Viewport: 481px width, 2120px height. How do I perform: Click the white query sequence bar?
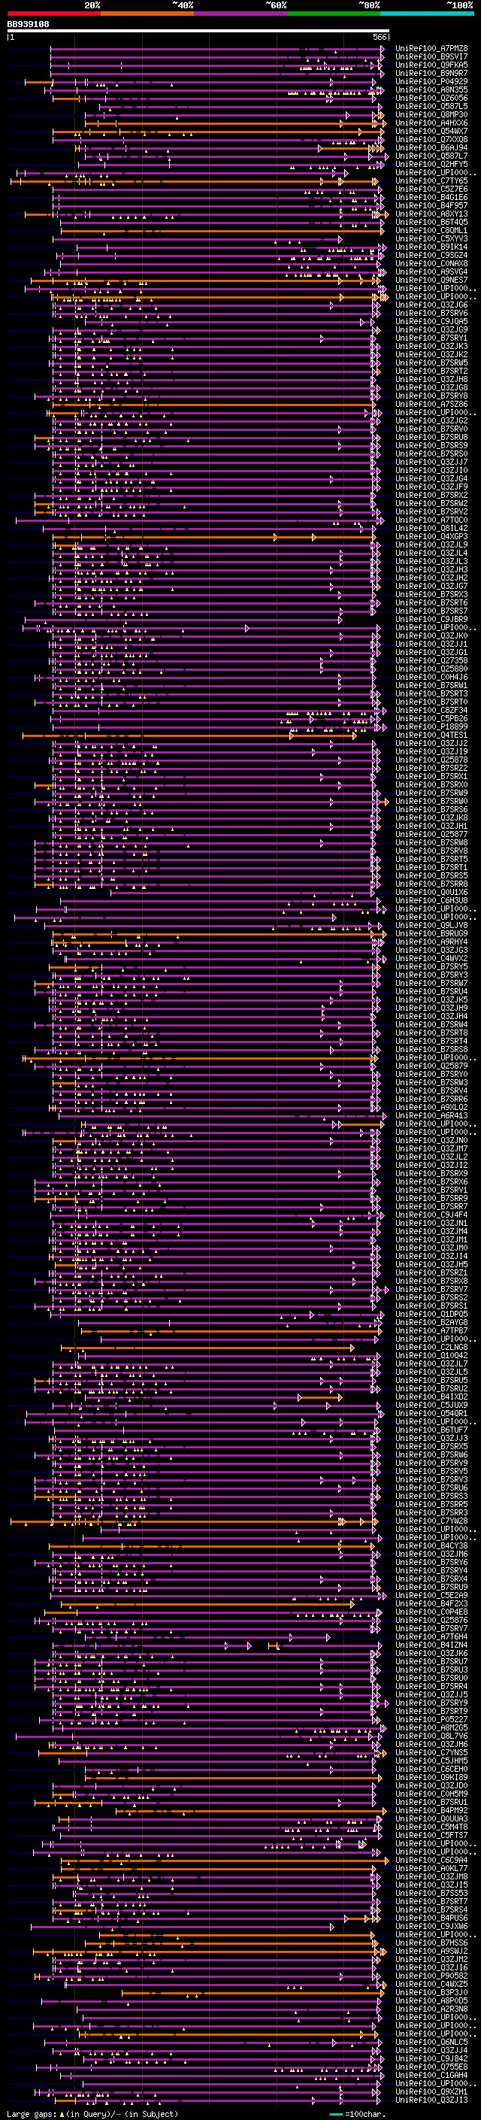[198, 32]
